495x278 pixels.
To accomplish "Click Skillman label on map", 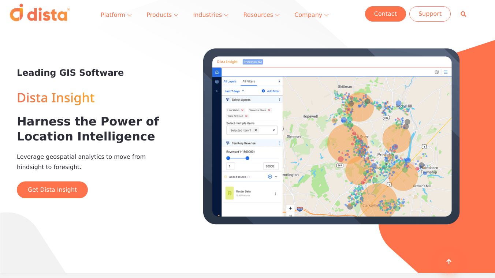I will pos(345,87).
